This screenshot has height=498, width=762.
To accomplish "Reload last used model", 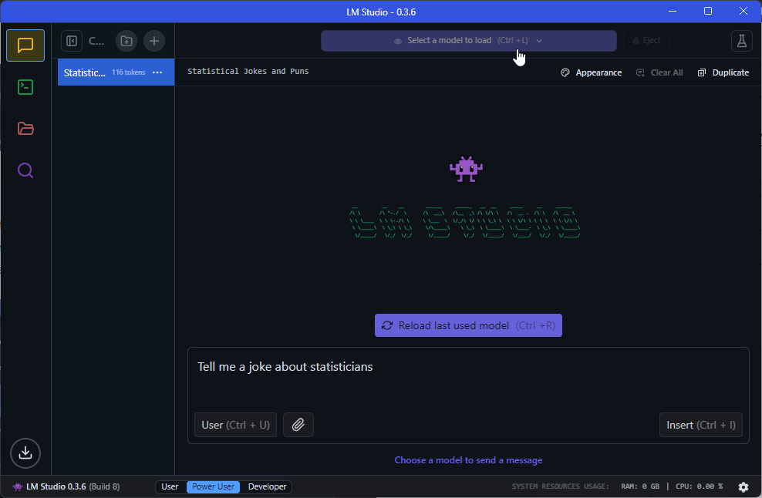I will coord(468,325).
